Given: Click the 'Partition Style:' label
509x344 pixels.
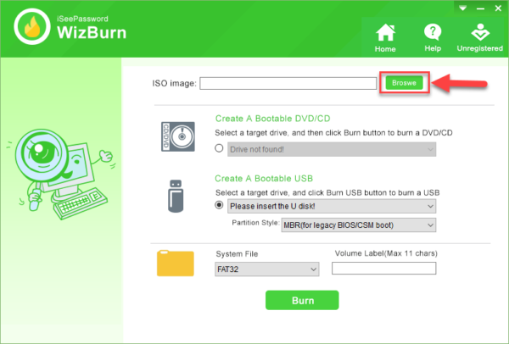Looking at the screenshot, I should 255,223.
